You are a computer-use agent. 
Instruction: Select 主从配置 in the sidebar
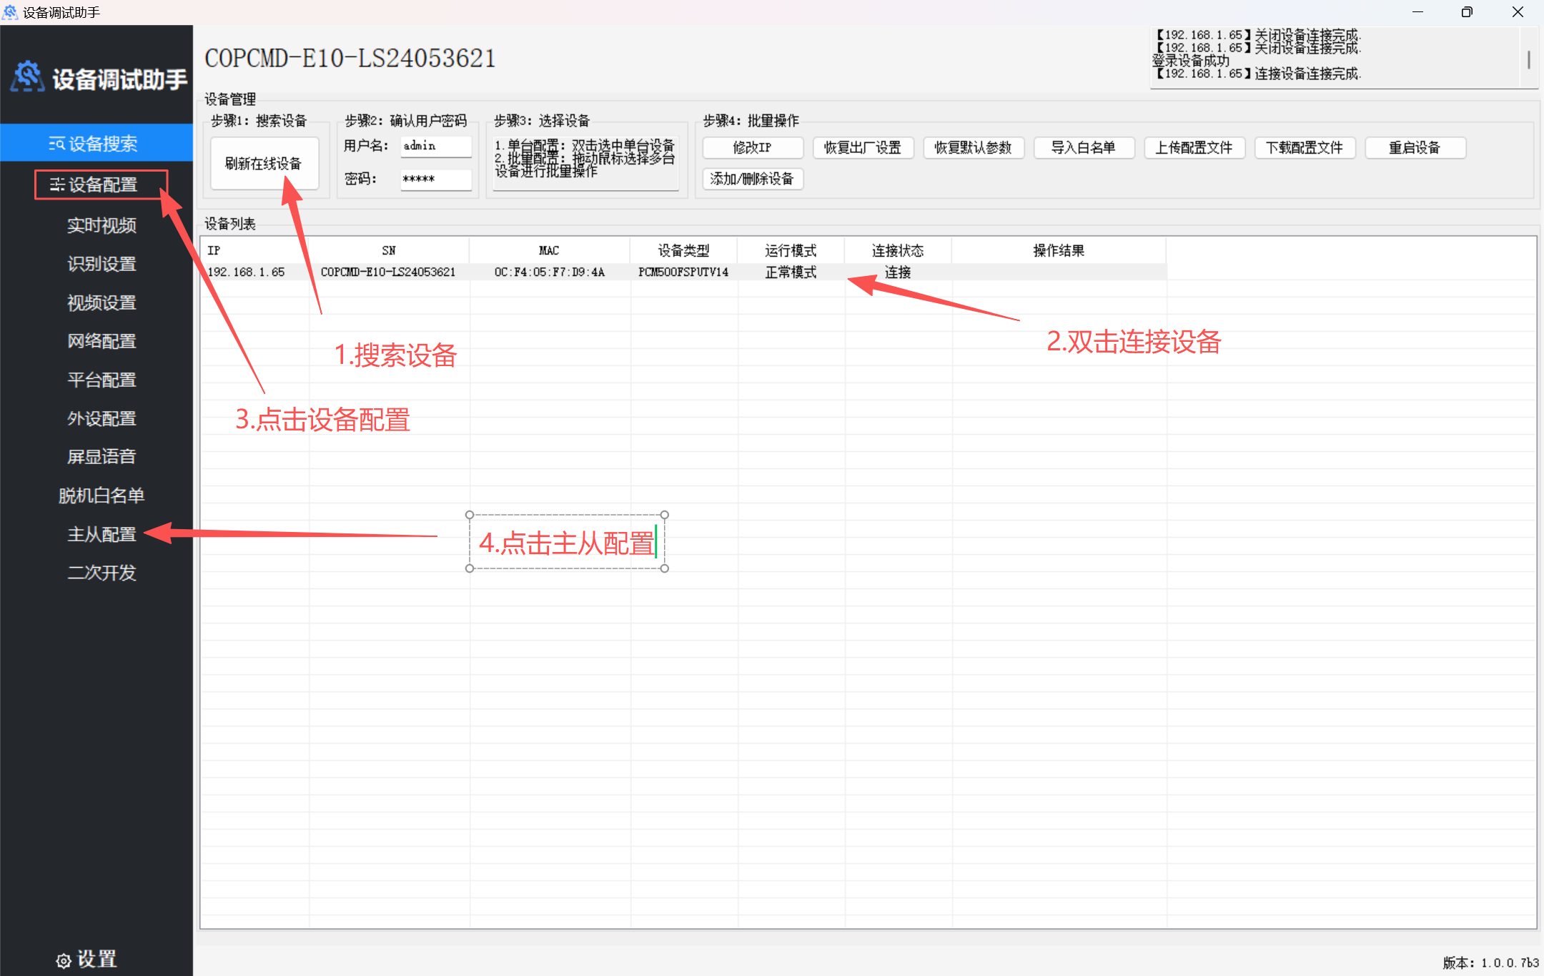click(x=101, y=534)
